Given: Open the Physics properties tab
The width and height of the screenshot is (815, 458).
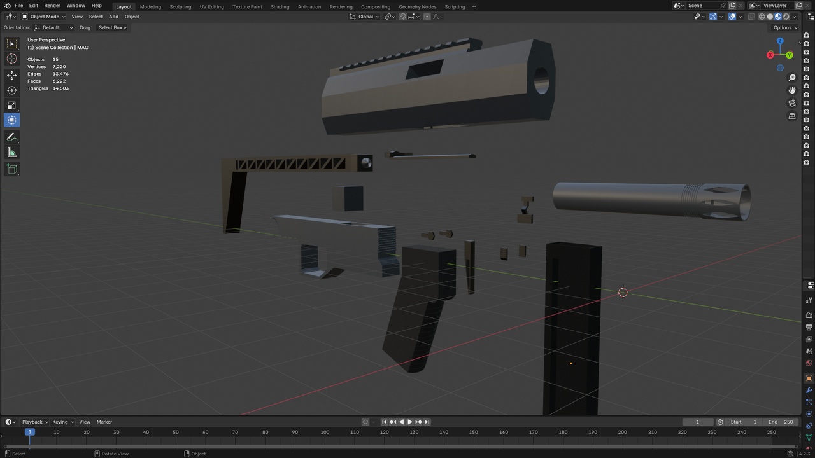Looking at the screenshot, I should 809,414.
